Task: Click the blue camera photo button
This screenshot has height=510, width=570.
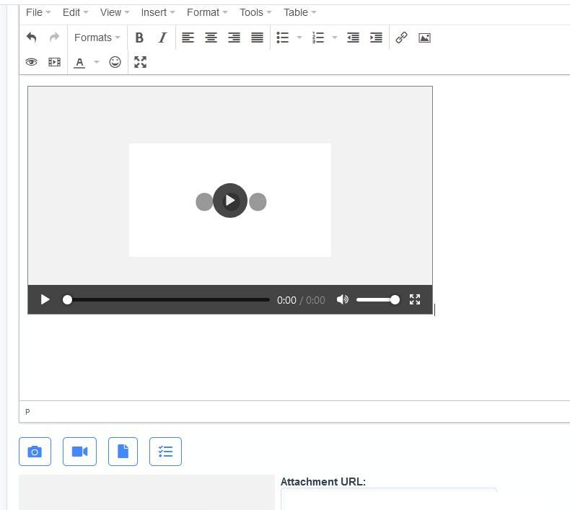Action: pos(35,452)
